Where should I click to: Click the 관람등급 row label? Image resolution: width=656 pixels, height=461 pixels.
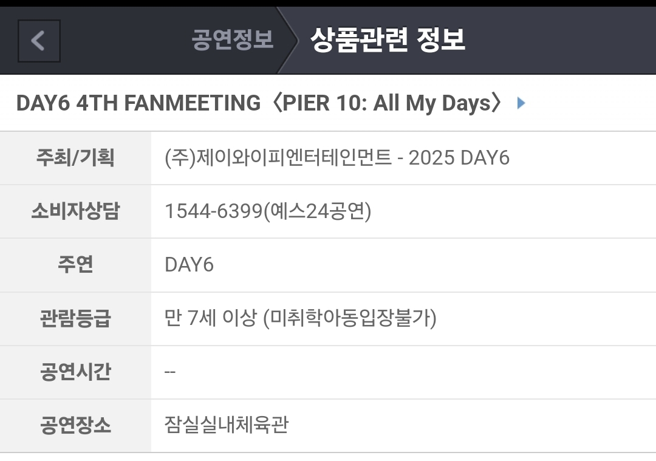coord(75,318)
